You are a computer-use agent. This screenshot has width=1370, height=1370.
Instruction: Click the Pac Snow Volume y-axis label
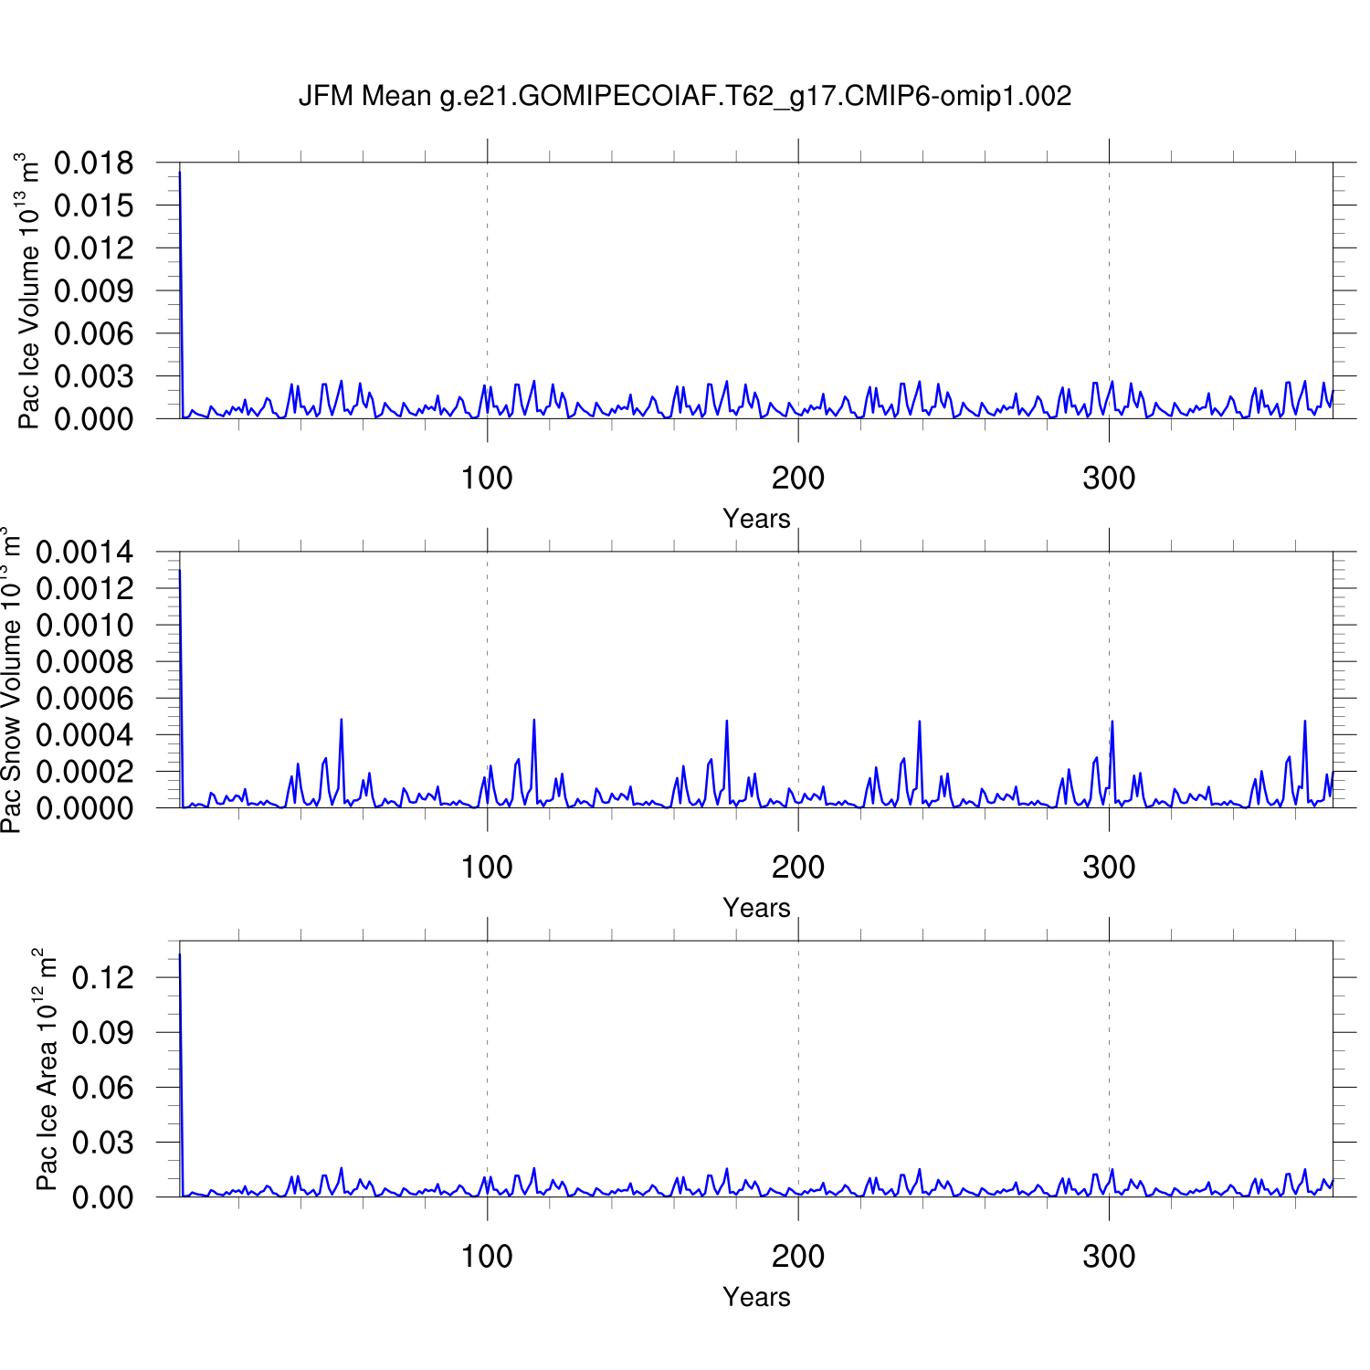(11, 680)
